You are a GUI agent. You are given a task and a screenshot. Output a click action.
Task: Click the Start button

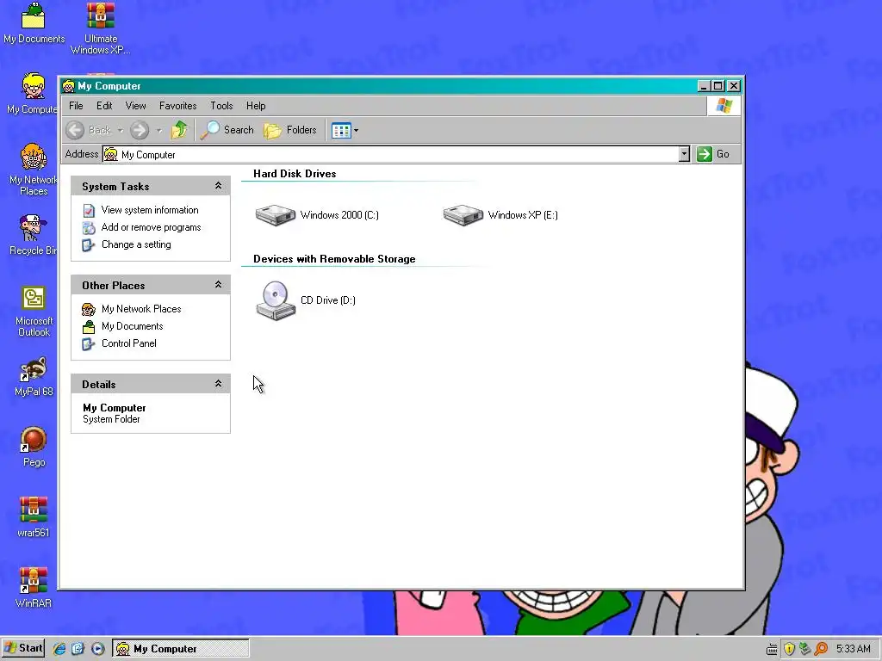point(23,648)
